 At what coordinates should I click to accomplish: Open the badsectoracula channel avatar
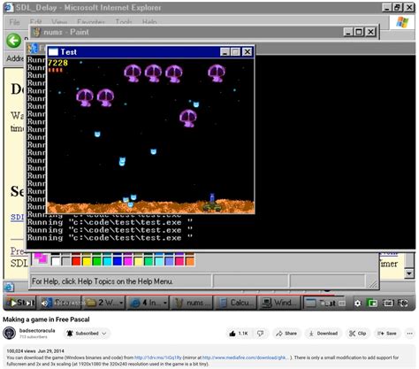[10, 334]
